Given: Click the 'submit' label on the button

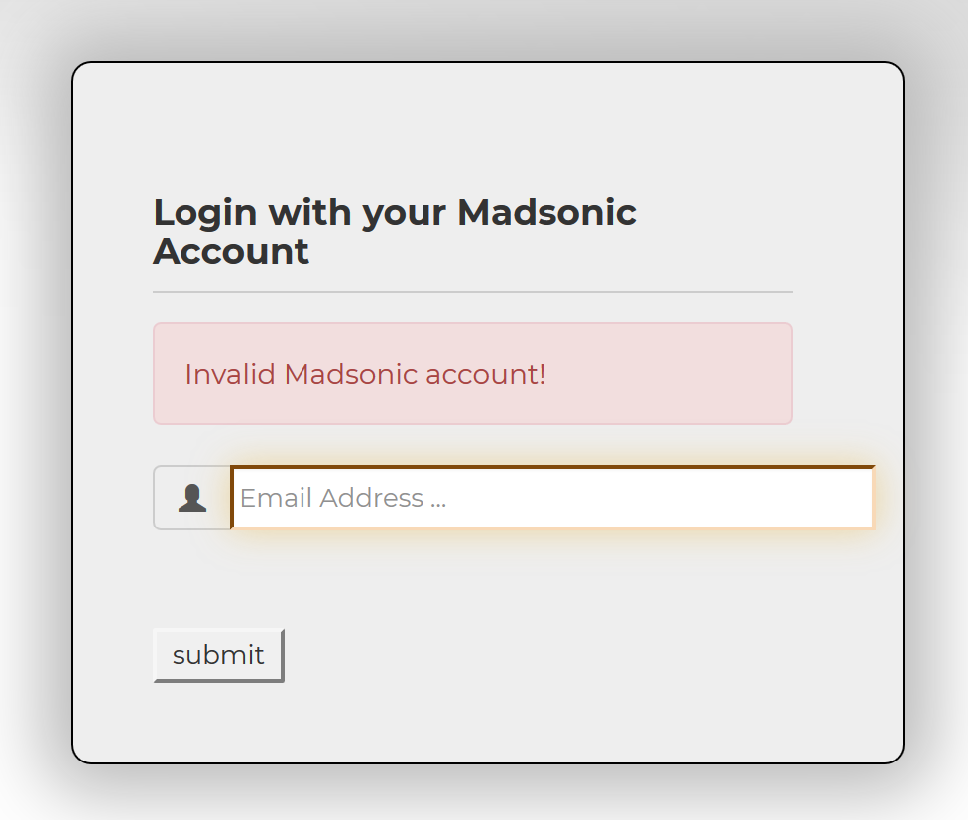Looking at the screenshot, I should [218, 655].
